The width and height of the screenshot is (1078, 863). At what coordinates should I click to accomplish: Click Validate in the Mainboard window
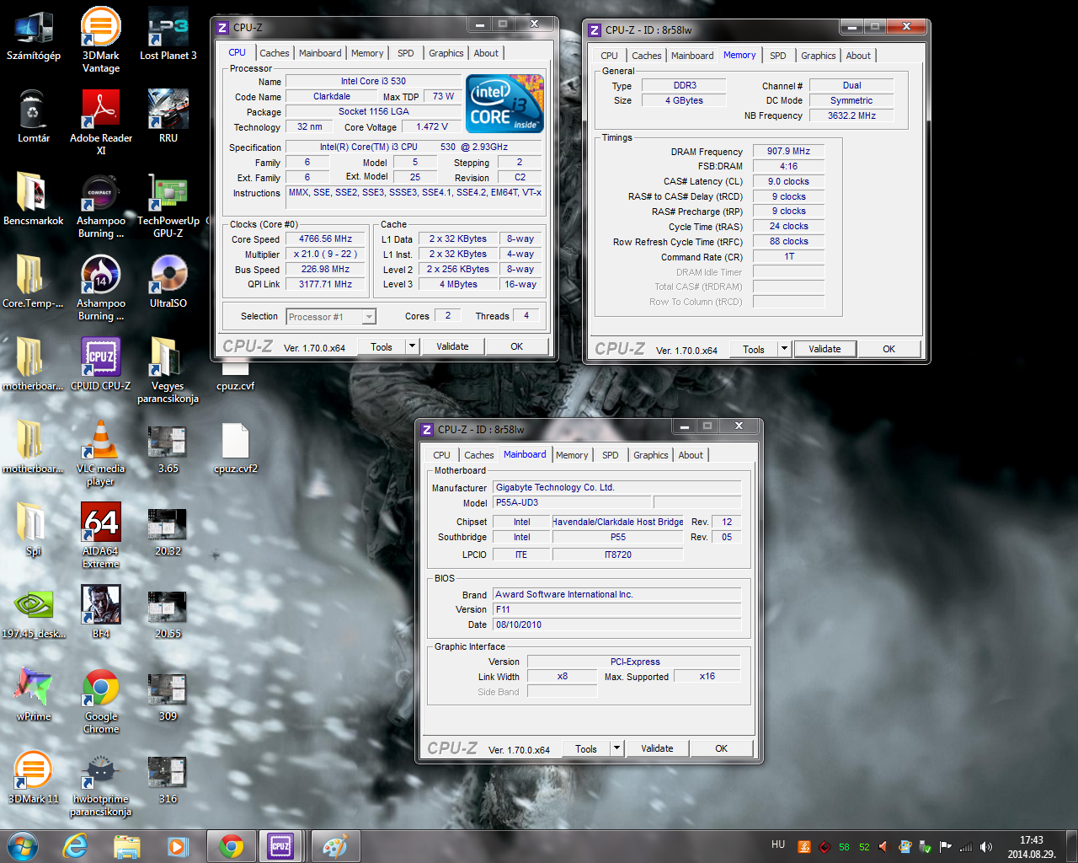pos(657,748)
